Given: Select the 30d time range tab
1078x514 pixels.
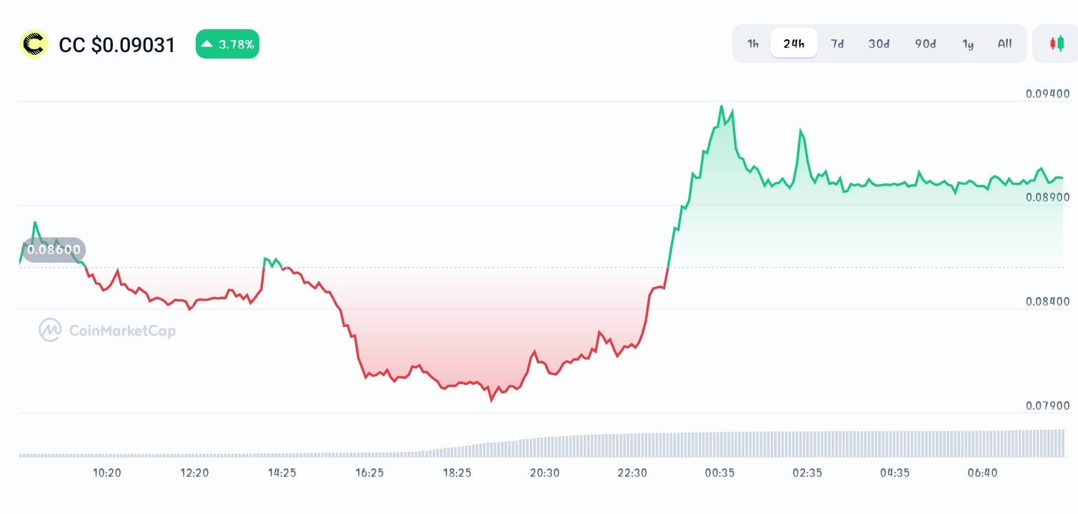Looking at the screenshot, I should [879, 44].
